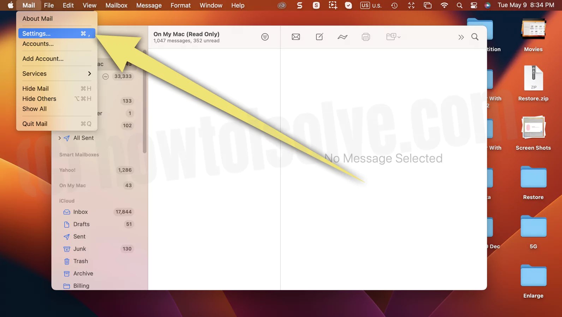Click the filter messages icon
The image size is (562, 317).
point(265,37)
